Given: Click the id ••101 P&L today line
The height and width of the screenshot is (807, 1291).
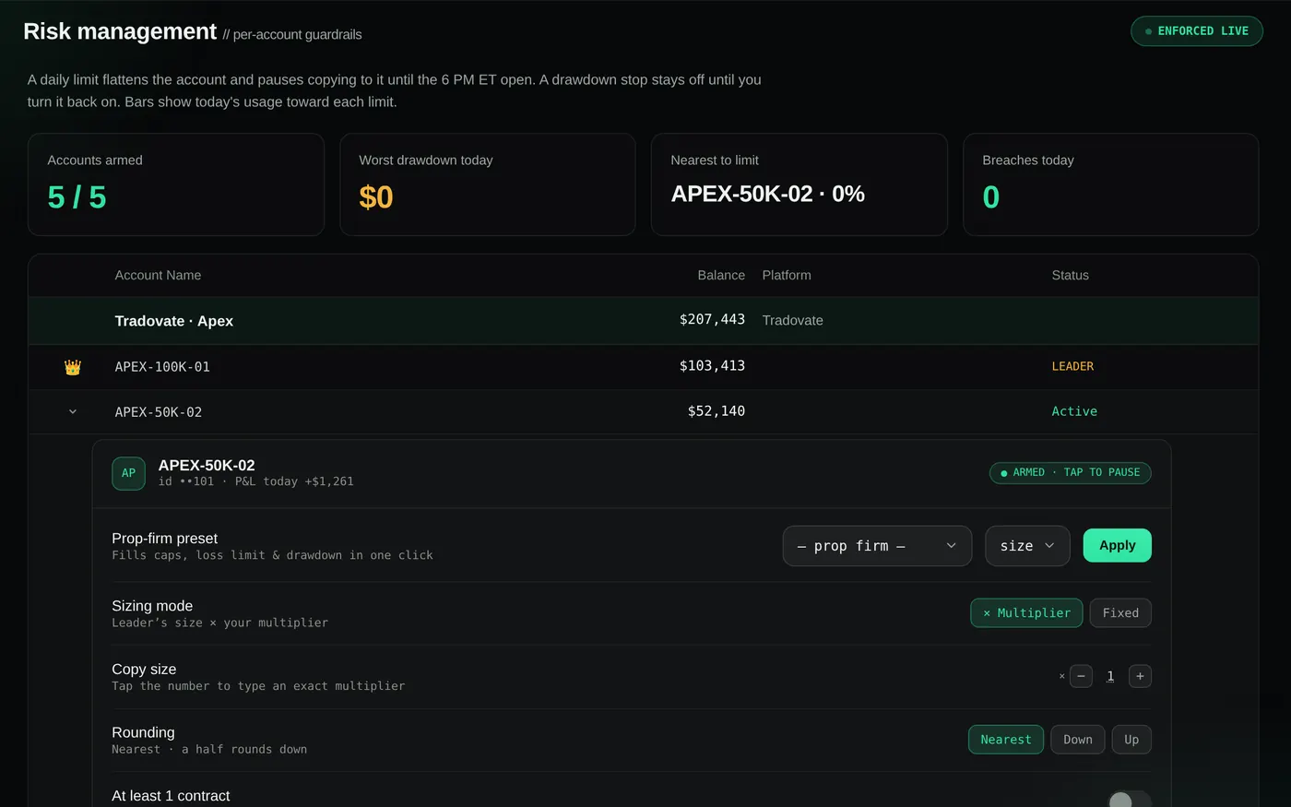Looking at the screenshot, I should click(255, 481).
